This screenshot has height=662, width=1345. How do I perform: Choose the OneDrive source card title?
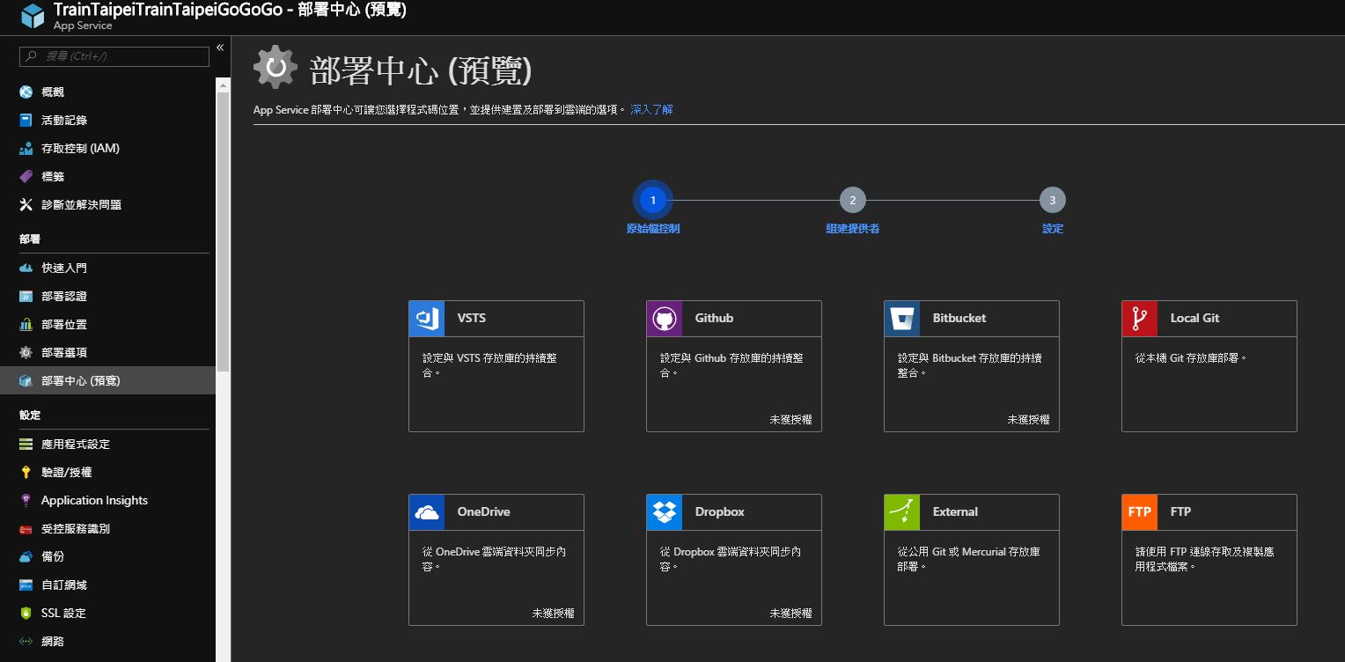click(x=483, y=511)
